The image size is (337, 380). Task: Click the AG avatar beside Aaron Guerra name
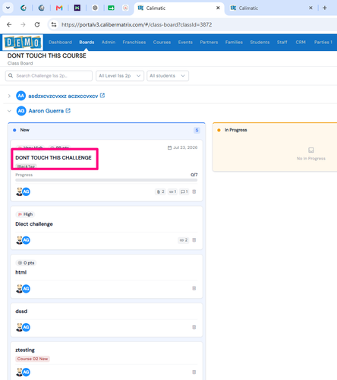[21, 111]
